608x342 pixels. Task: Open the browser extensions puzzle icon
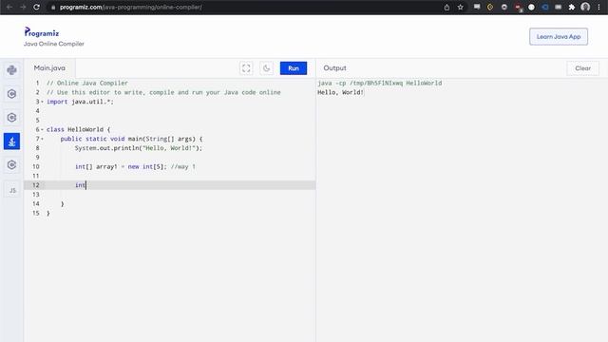pos(572,7)
